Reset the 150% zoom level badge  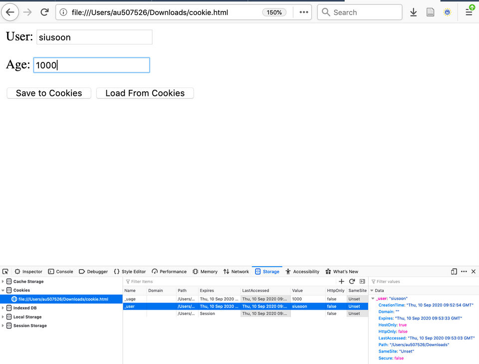[274, 12]
